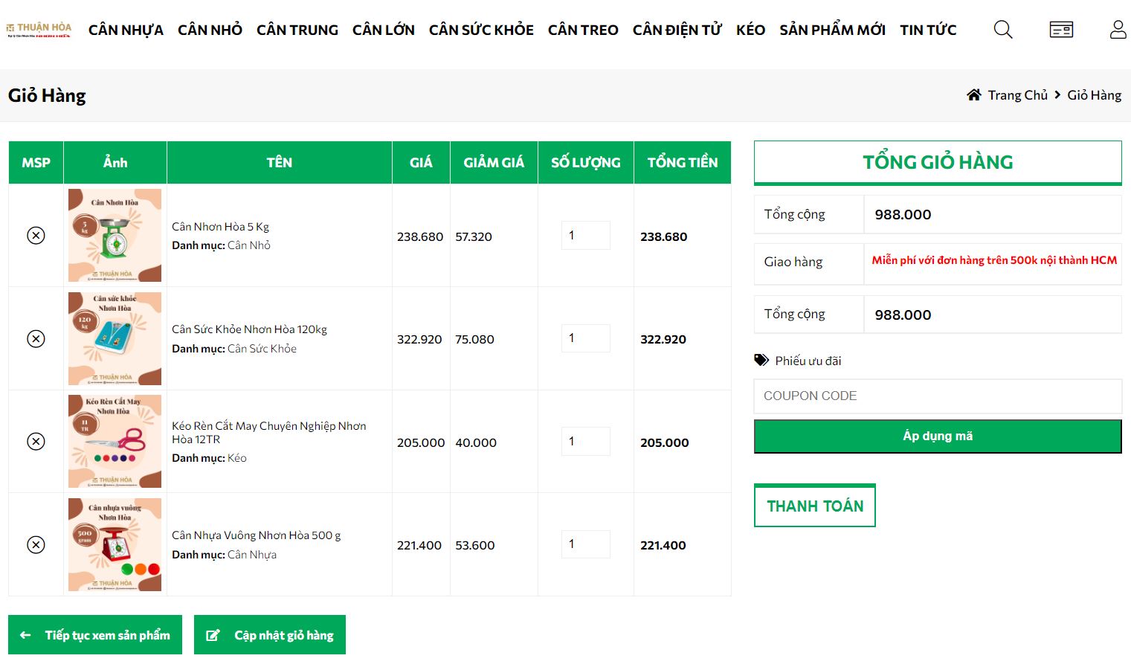Click the TỔNG TIỀN column header
Viewport: 1131px width, 667px height.
click(x=683, y=162)
